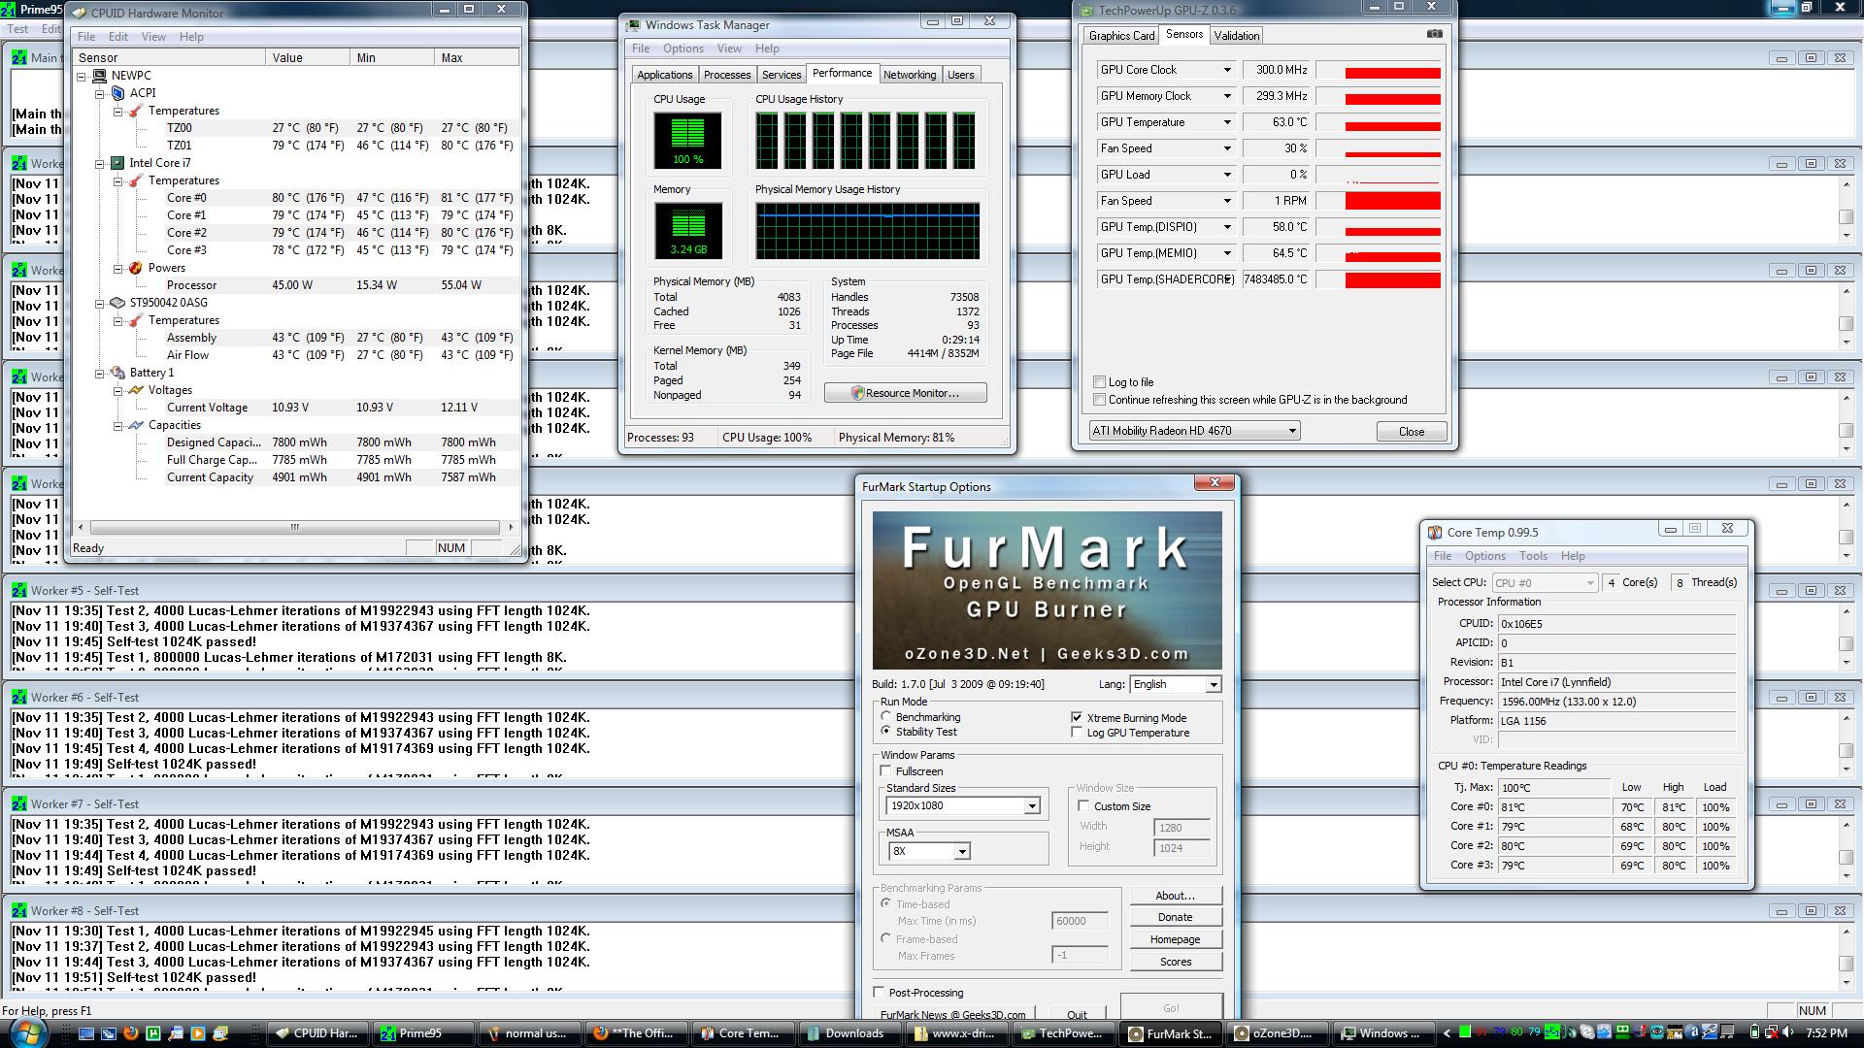The width and height of the screenshot is (1864, 1048).
Task: Open GPU Temperature sensor dropdown
Action: pyautogui.click(x=1227, y=122)
